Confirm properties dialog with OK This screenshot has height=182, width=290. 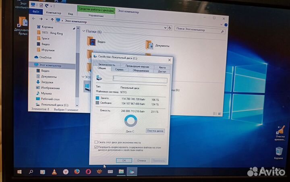pos(124,160)
